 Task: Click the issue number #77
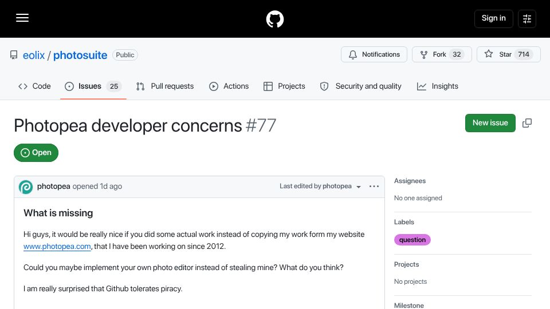click(x=261, y=125)
